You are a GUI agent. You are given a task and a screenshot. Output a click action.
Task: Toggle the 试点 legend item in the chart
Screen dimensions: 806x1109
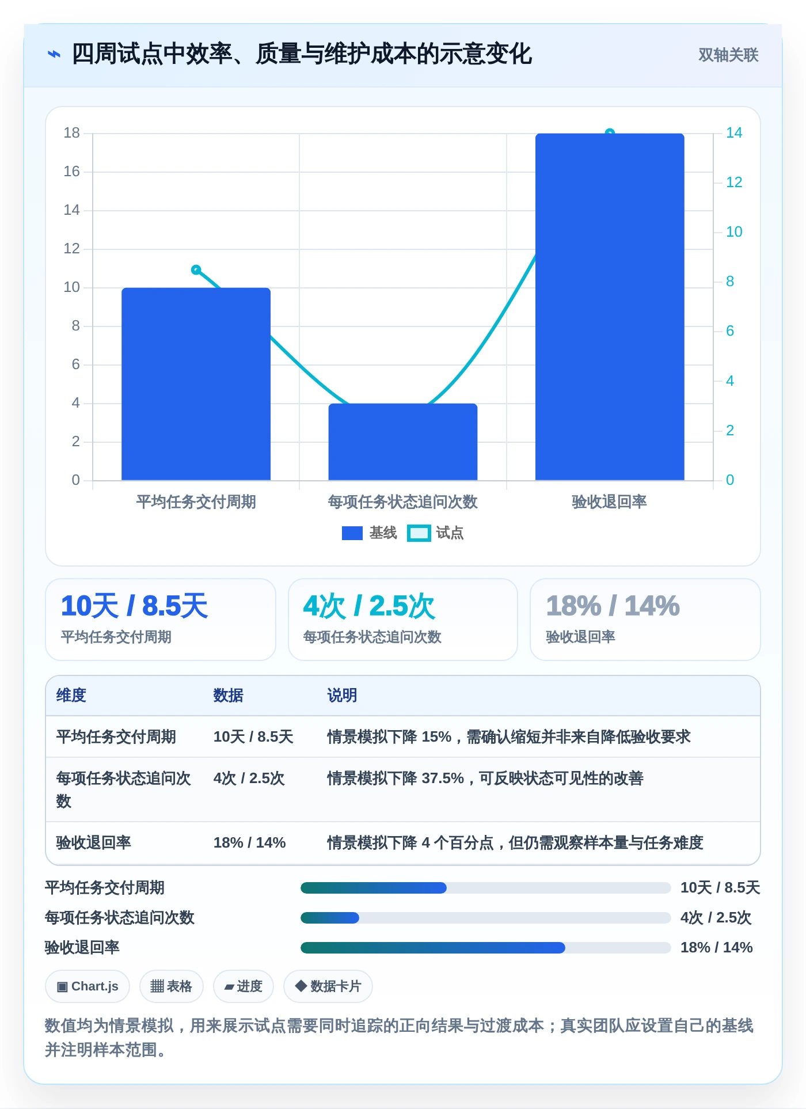point(435,533)
